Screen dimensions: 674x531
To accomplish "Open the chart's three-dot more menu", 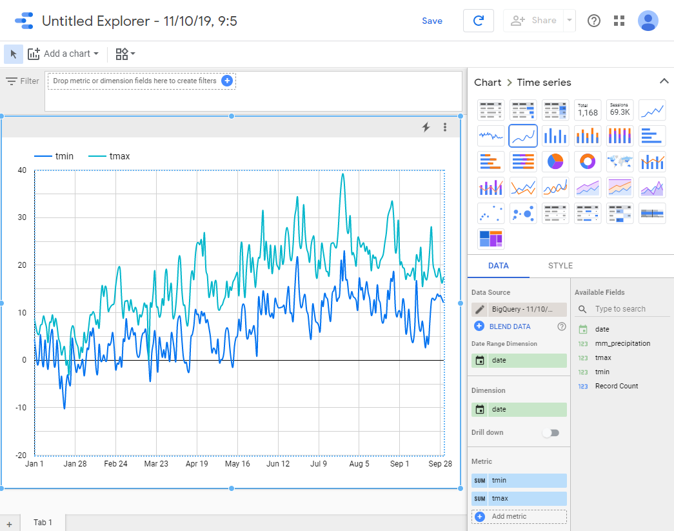I will 445,127.
